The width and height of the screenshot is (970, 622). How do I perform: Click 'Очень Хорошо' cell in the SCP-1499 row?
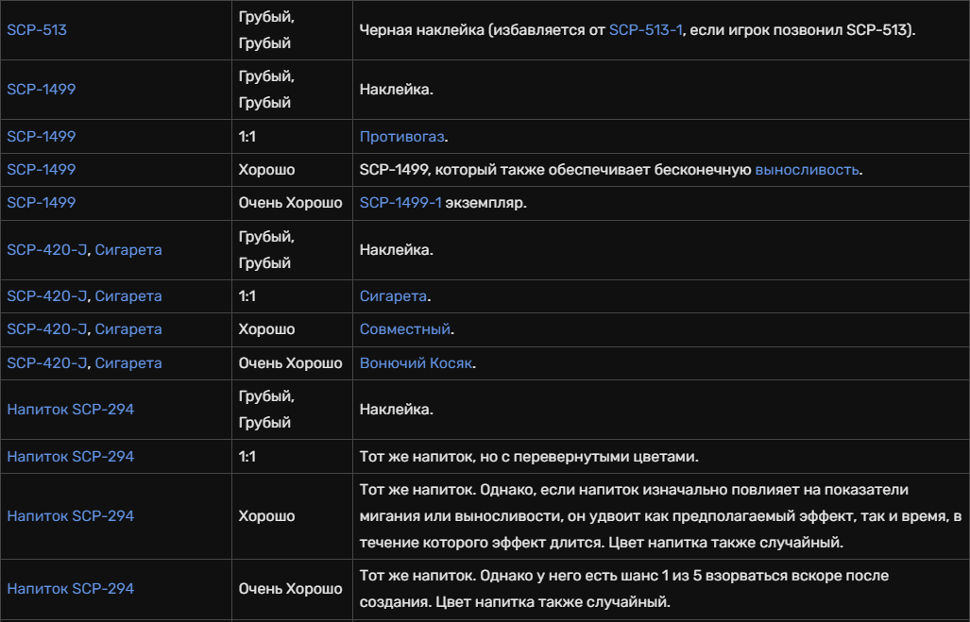[x=292, y=202]
